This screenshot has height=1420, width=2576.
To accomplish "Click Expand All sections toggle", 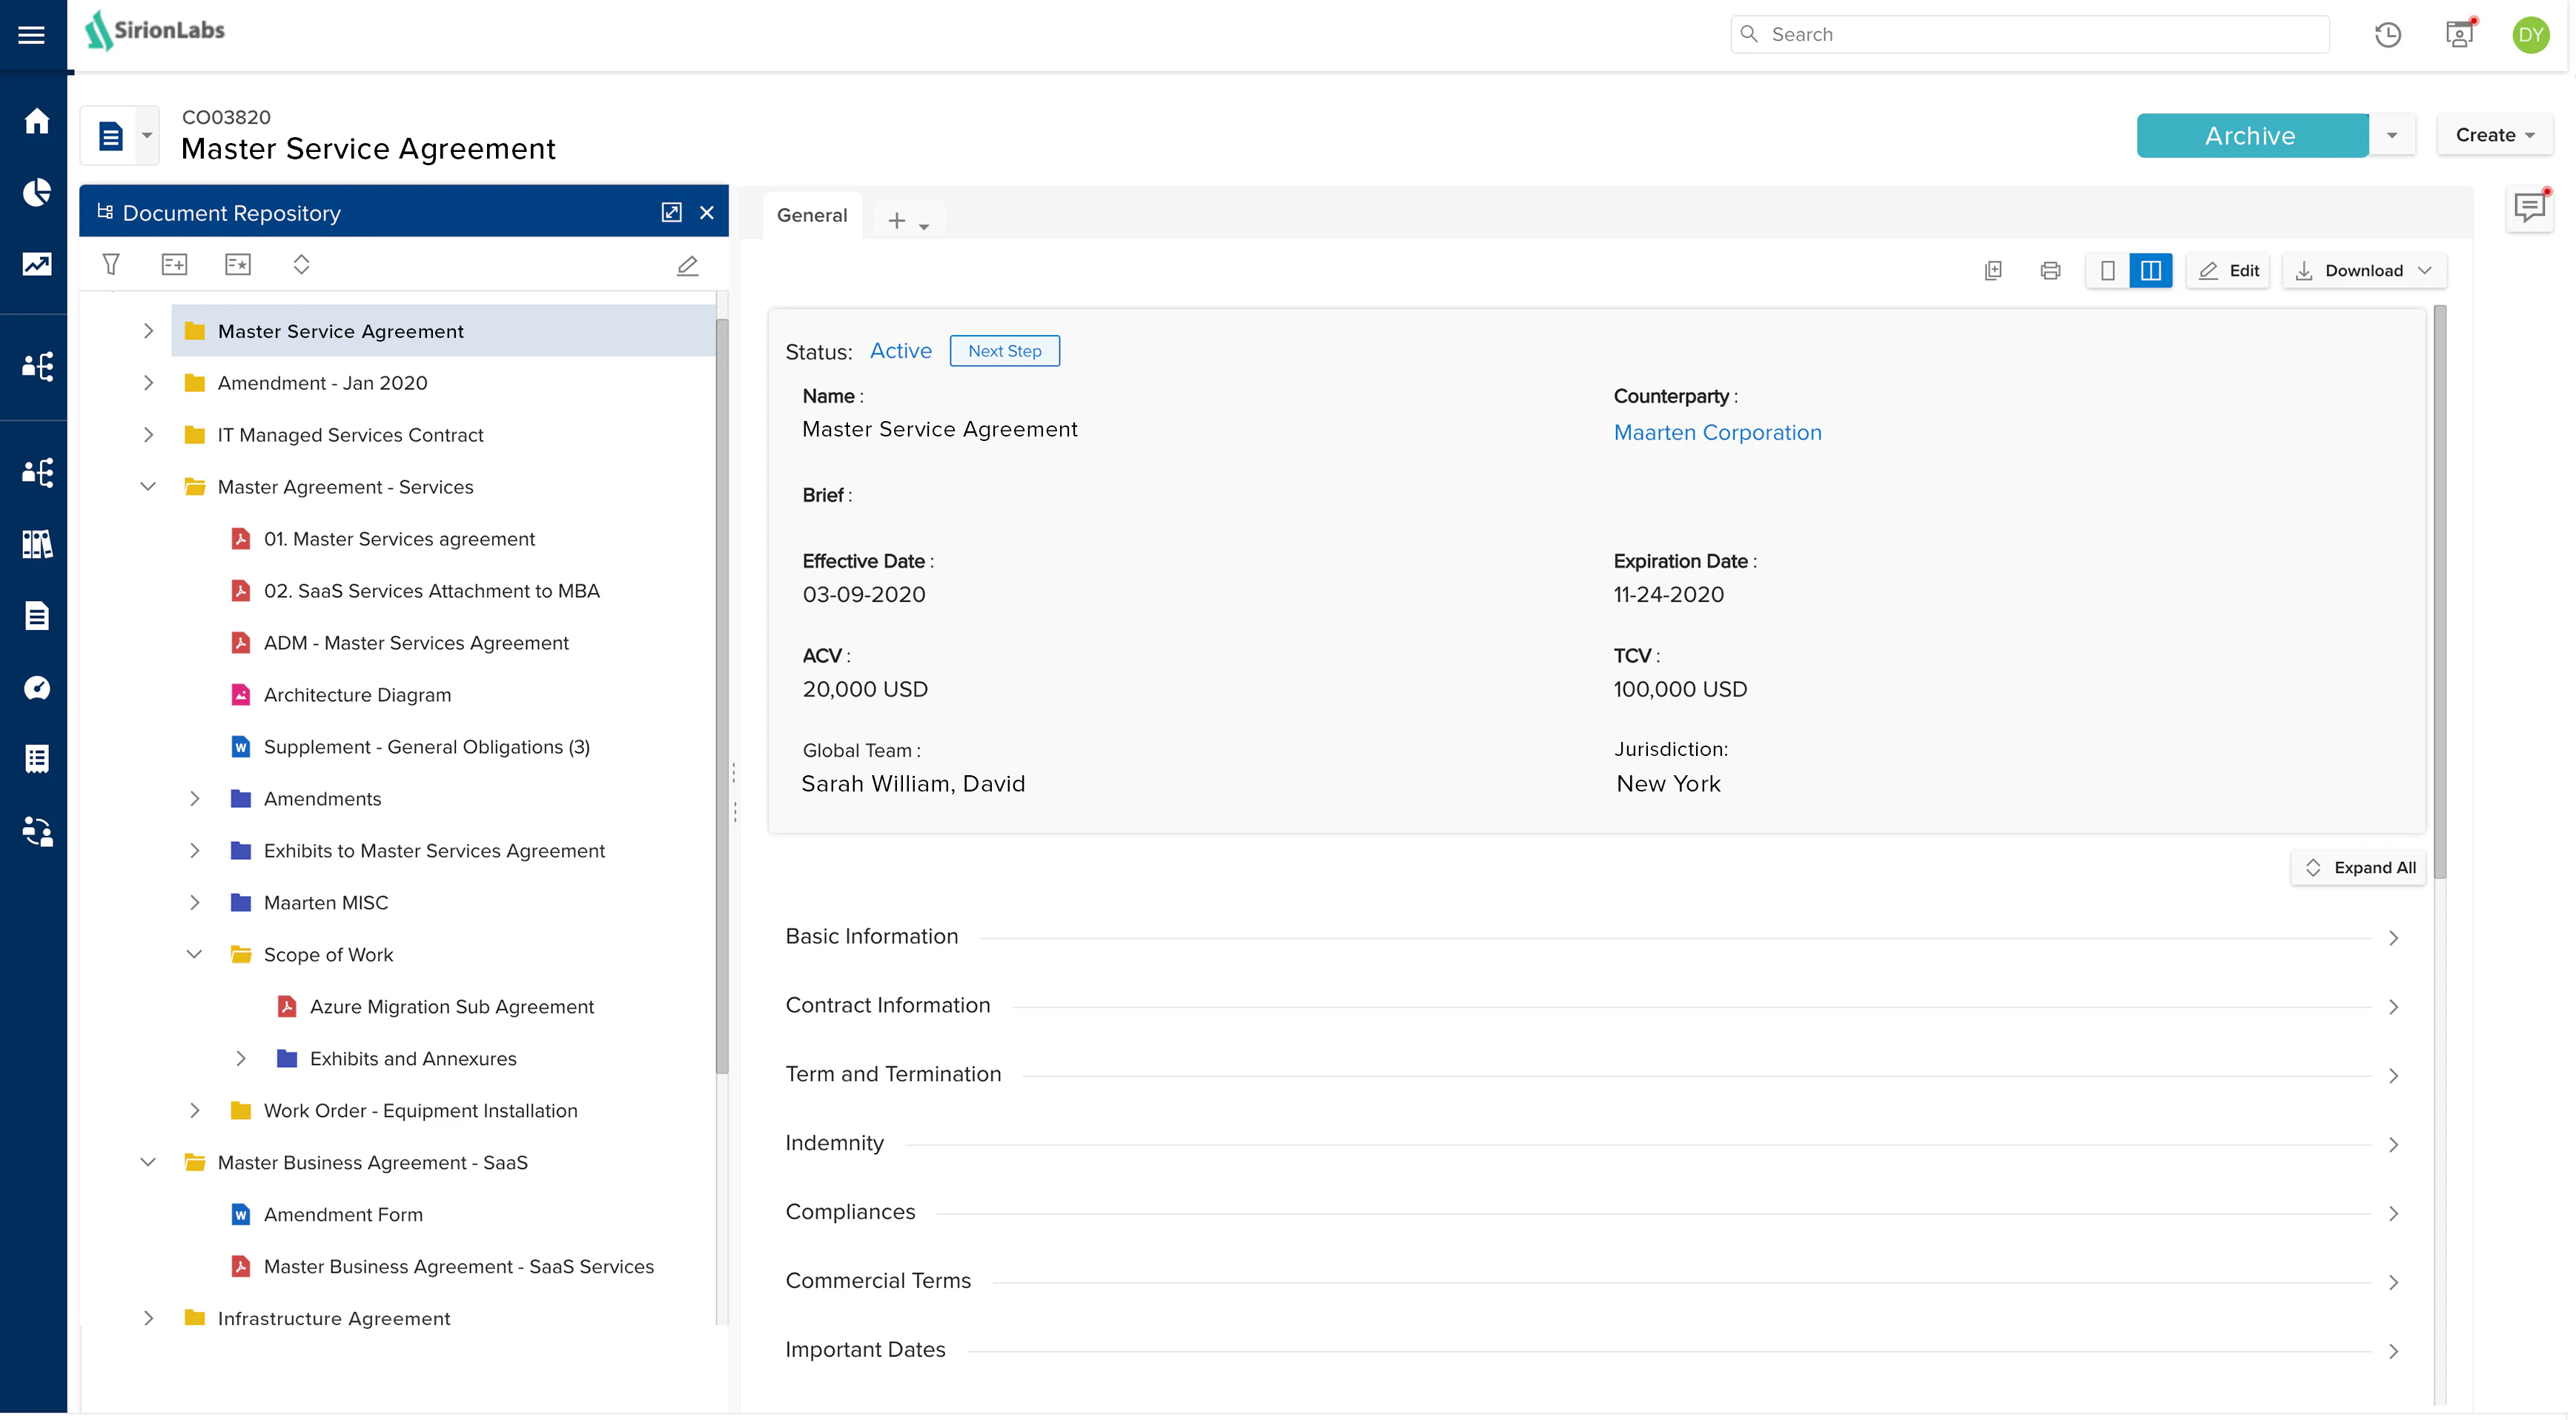I will (x=2358, y=867).
